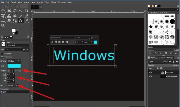Click the on-canvas text color swatch

pyautogui.click(x=95, y=42)
